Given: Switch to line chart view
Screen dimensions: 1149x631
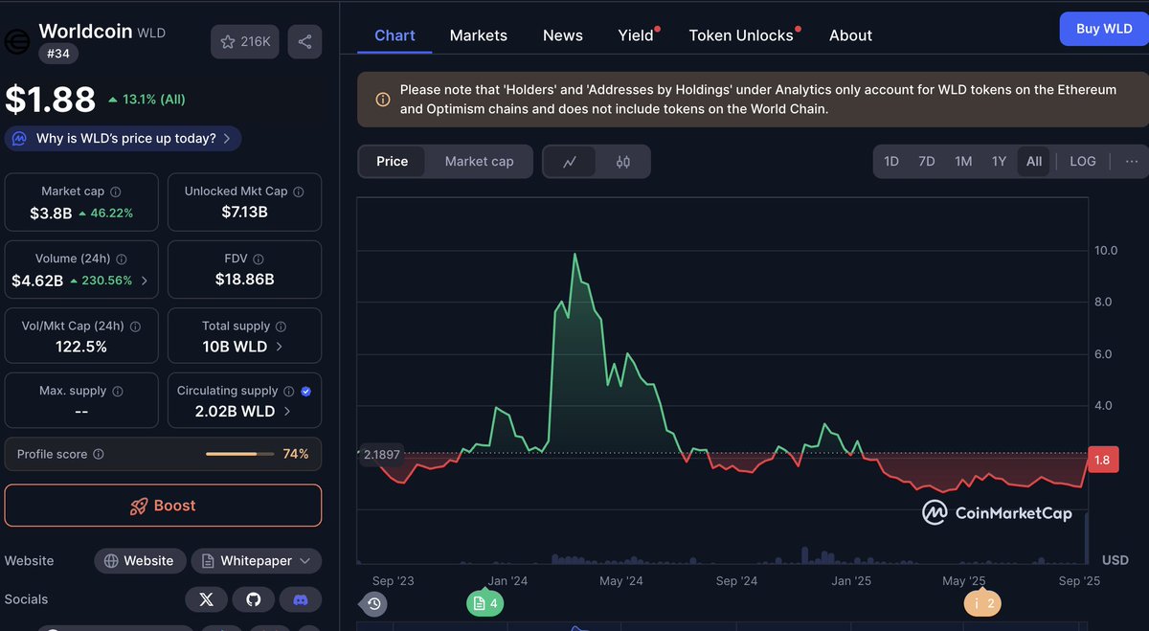Looking at the screenshot, I should 570,162.
